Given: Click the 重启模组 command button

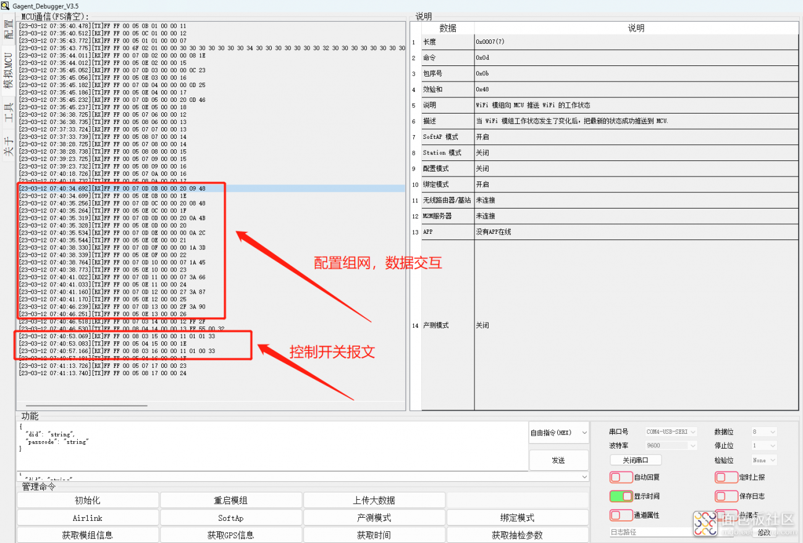Looking at the screenshot, I should click(231, 500).
